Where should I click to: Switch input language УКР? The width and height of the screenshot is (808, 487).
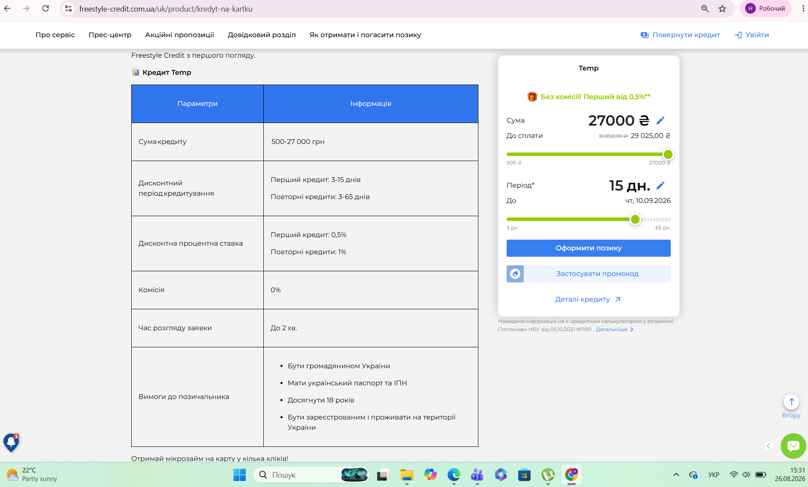coord(714,475)
